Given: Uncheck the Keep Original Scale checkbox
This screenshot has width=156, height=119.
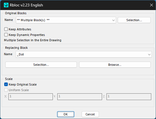Looking at the screenshot, I should [6, 84].
